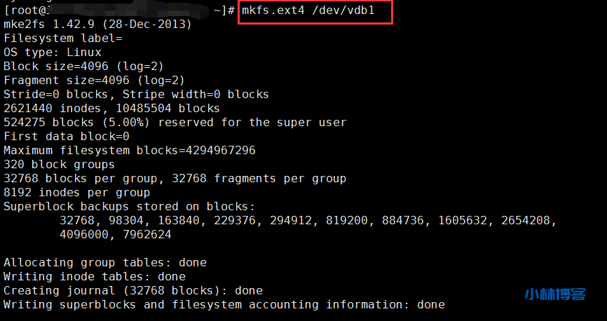Click the Maximum filesystem blocks line
The width and height of the screenshot is (607, 321).
pos(129,151)
